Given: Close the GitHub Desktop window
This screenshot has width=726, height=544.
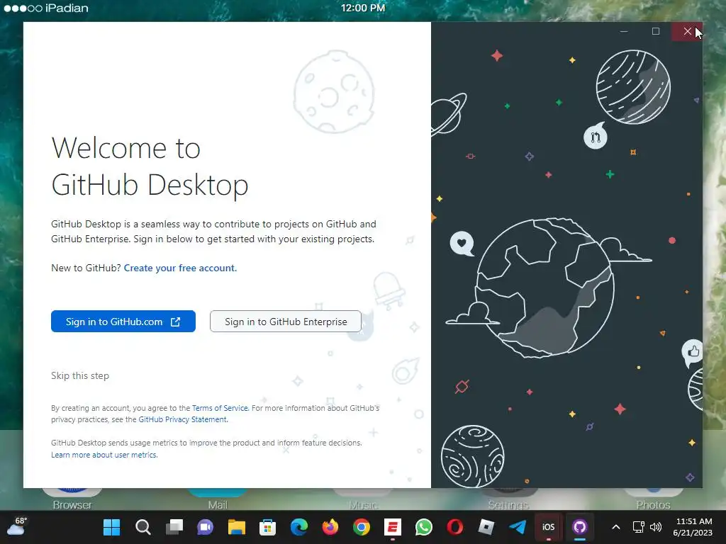Looking at the screenshot, I should point(687,31).
